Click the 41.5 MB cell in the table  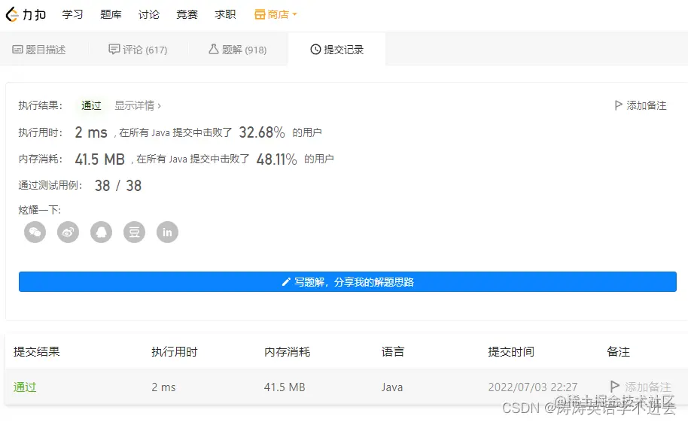pos(285,387)
